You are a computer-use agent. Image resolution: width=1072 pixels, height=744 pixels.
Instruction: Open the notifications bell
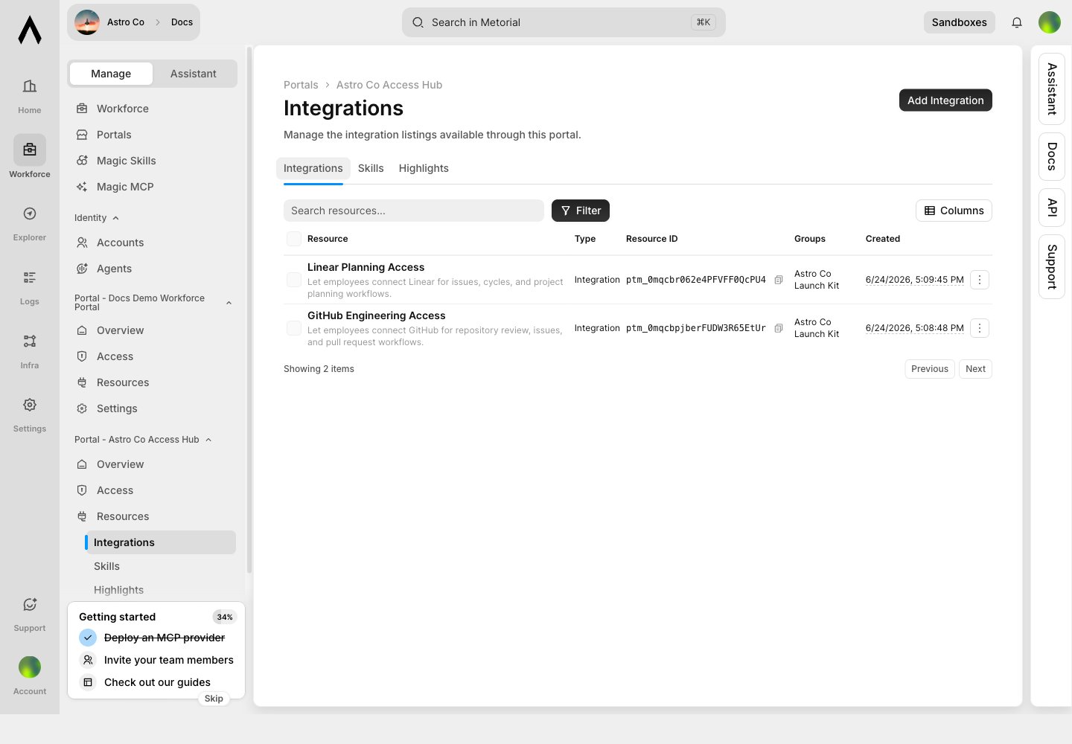click(1017, 22)
